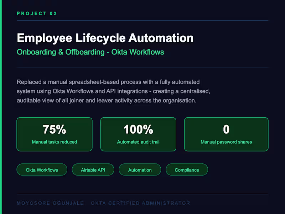Select the Compliance tag pill
Screen dimensions: 285x214
[187, 170]
